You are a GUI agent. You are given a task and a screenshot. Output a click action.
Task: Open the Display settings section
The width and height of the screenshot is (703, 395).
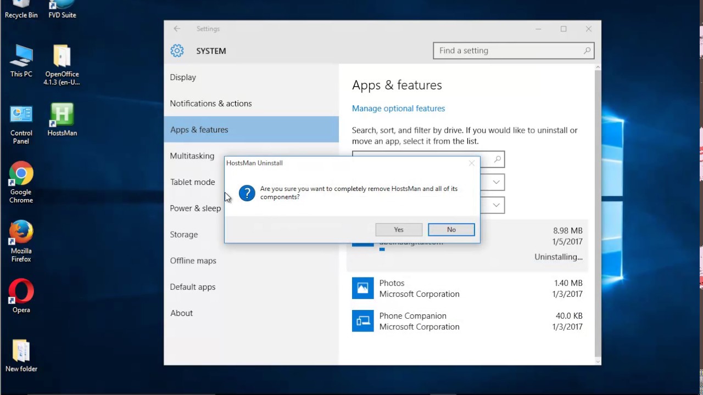(252, 77)
